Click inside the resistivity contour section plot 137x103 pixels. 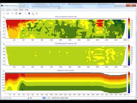tap(66, 83)
